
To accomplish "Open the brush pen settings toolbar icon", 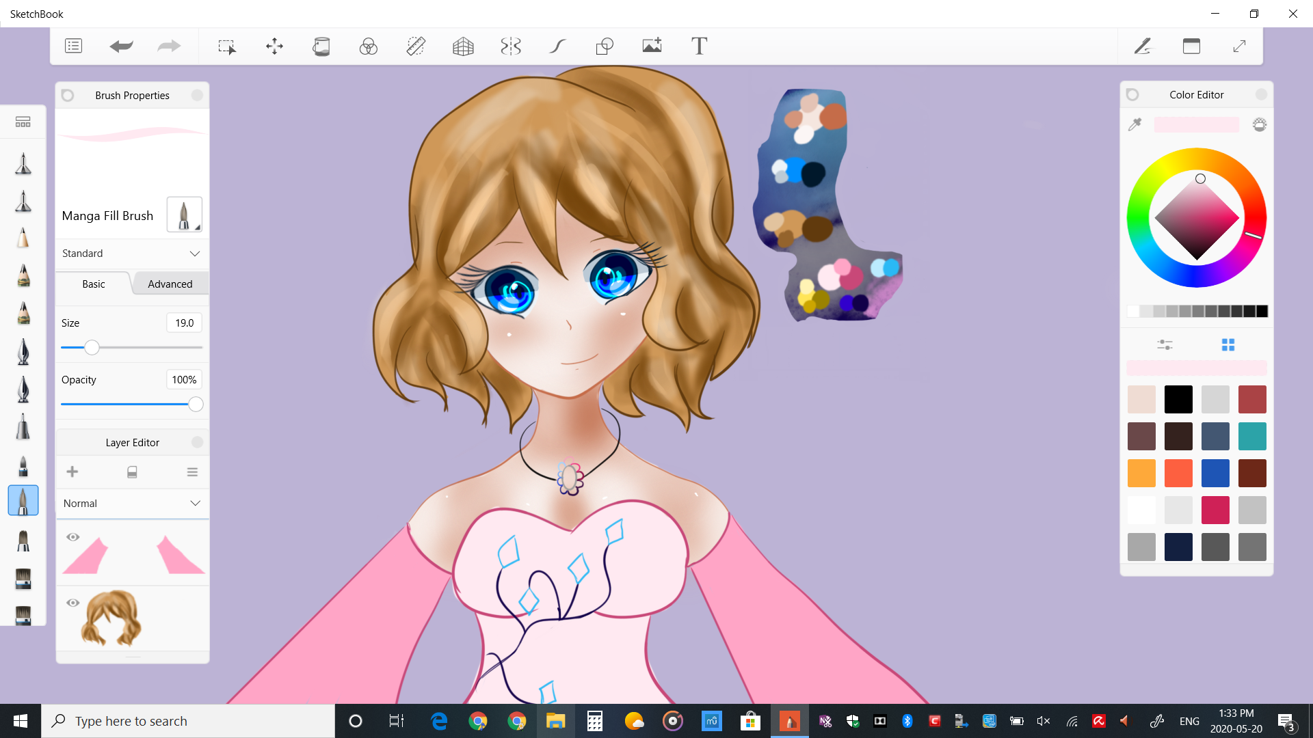I will point(1143,46).
